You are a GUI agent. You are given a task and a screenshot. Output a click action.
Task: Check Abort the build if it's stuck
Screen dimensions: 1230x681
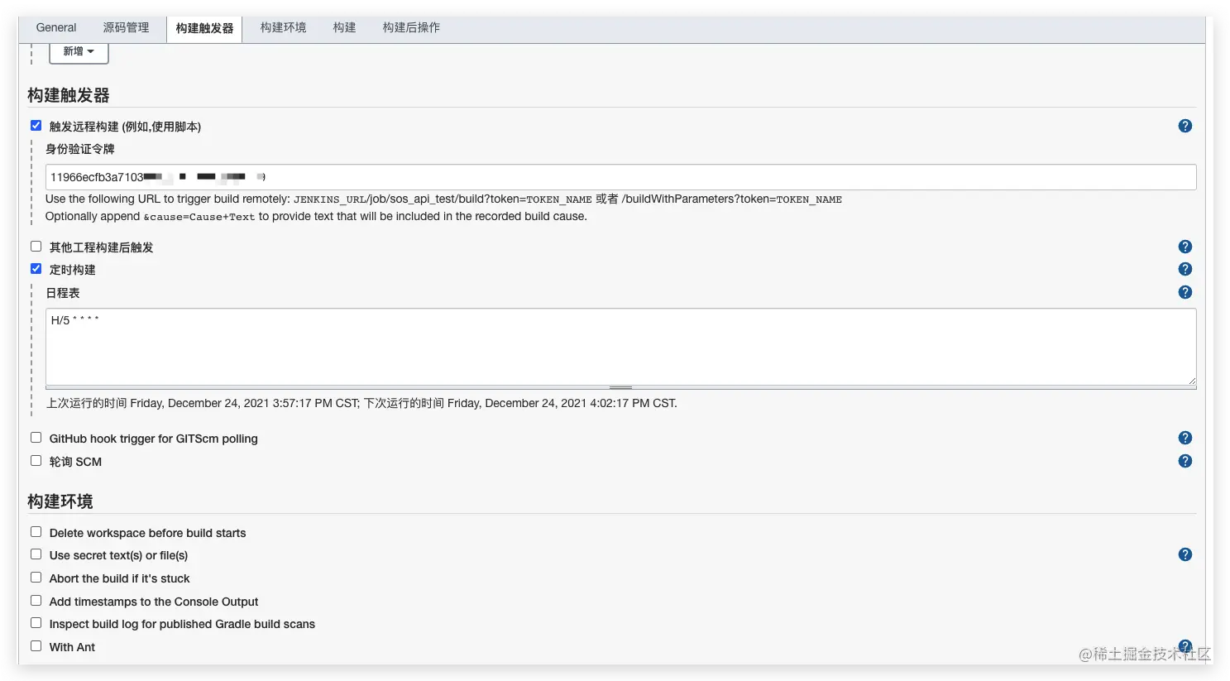coord(36,578)
